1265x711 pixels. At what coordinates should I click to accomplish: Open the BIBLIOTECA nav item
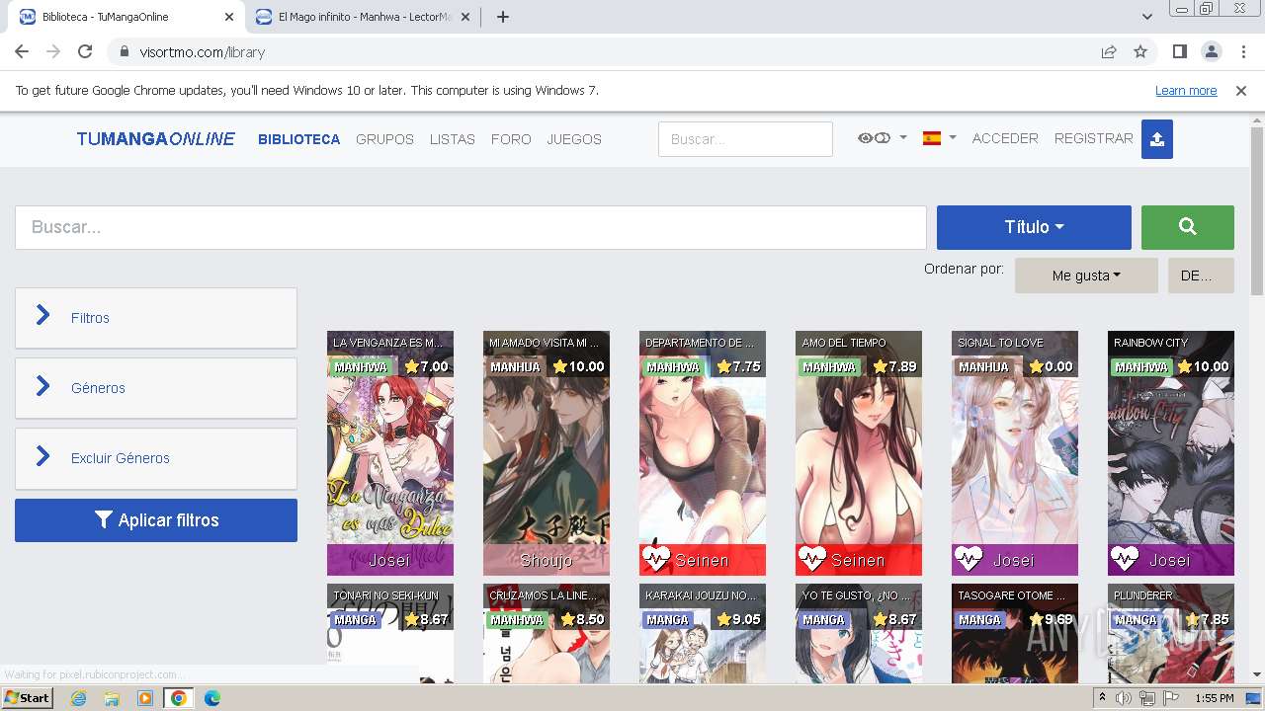pyautogui.click(x=298, y=139)
